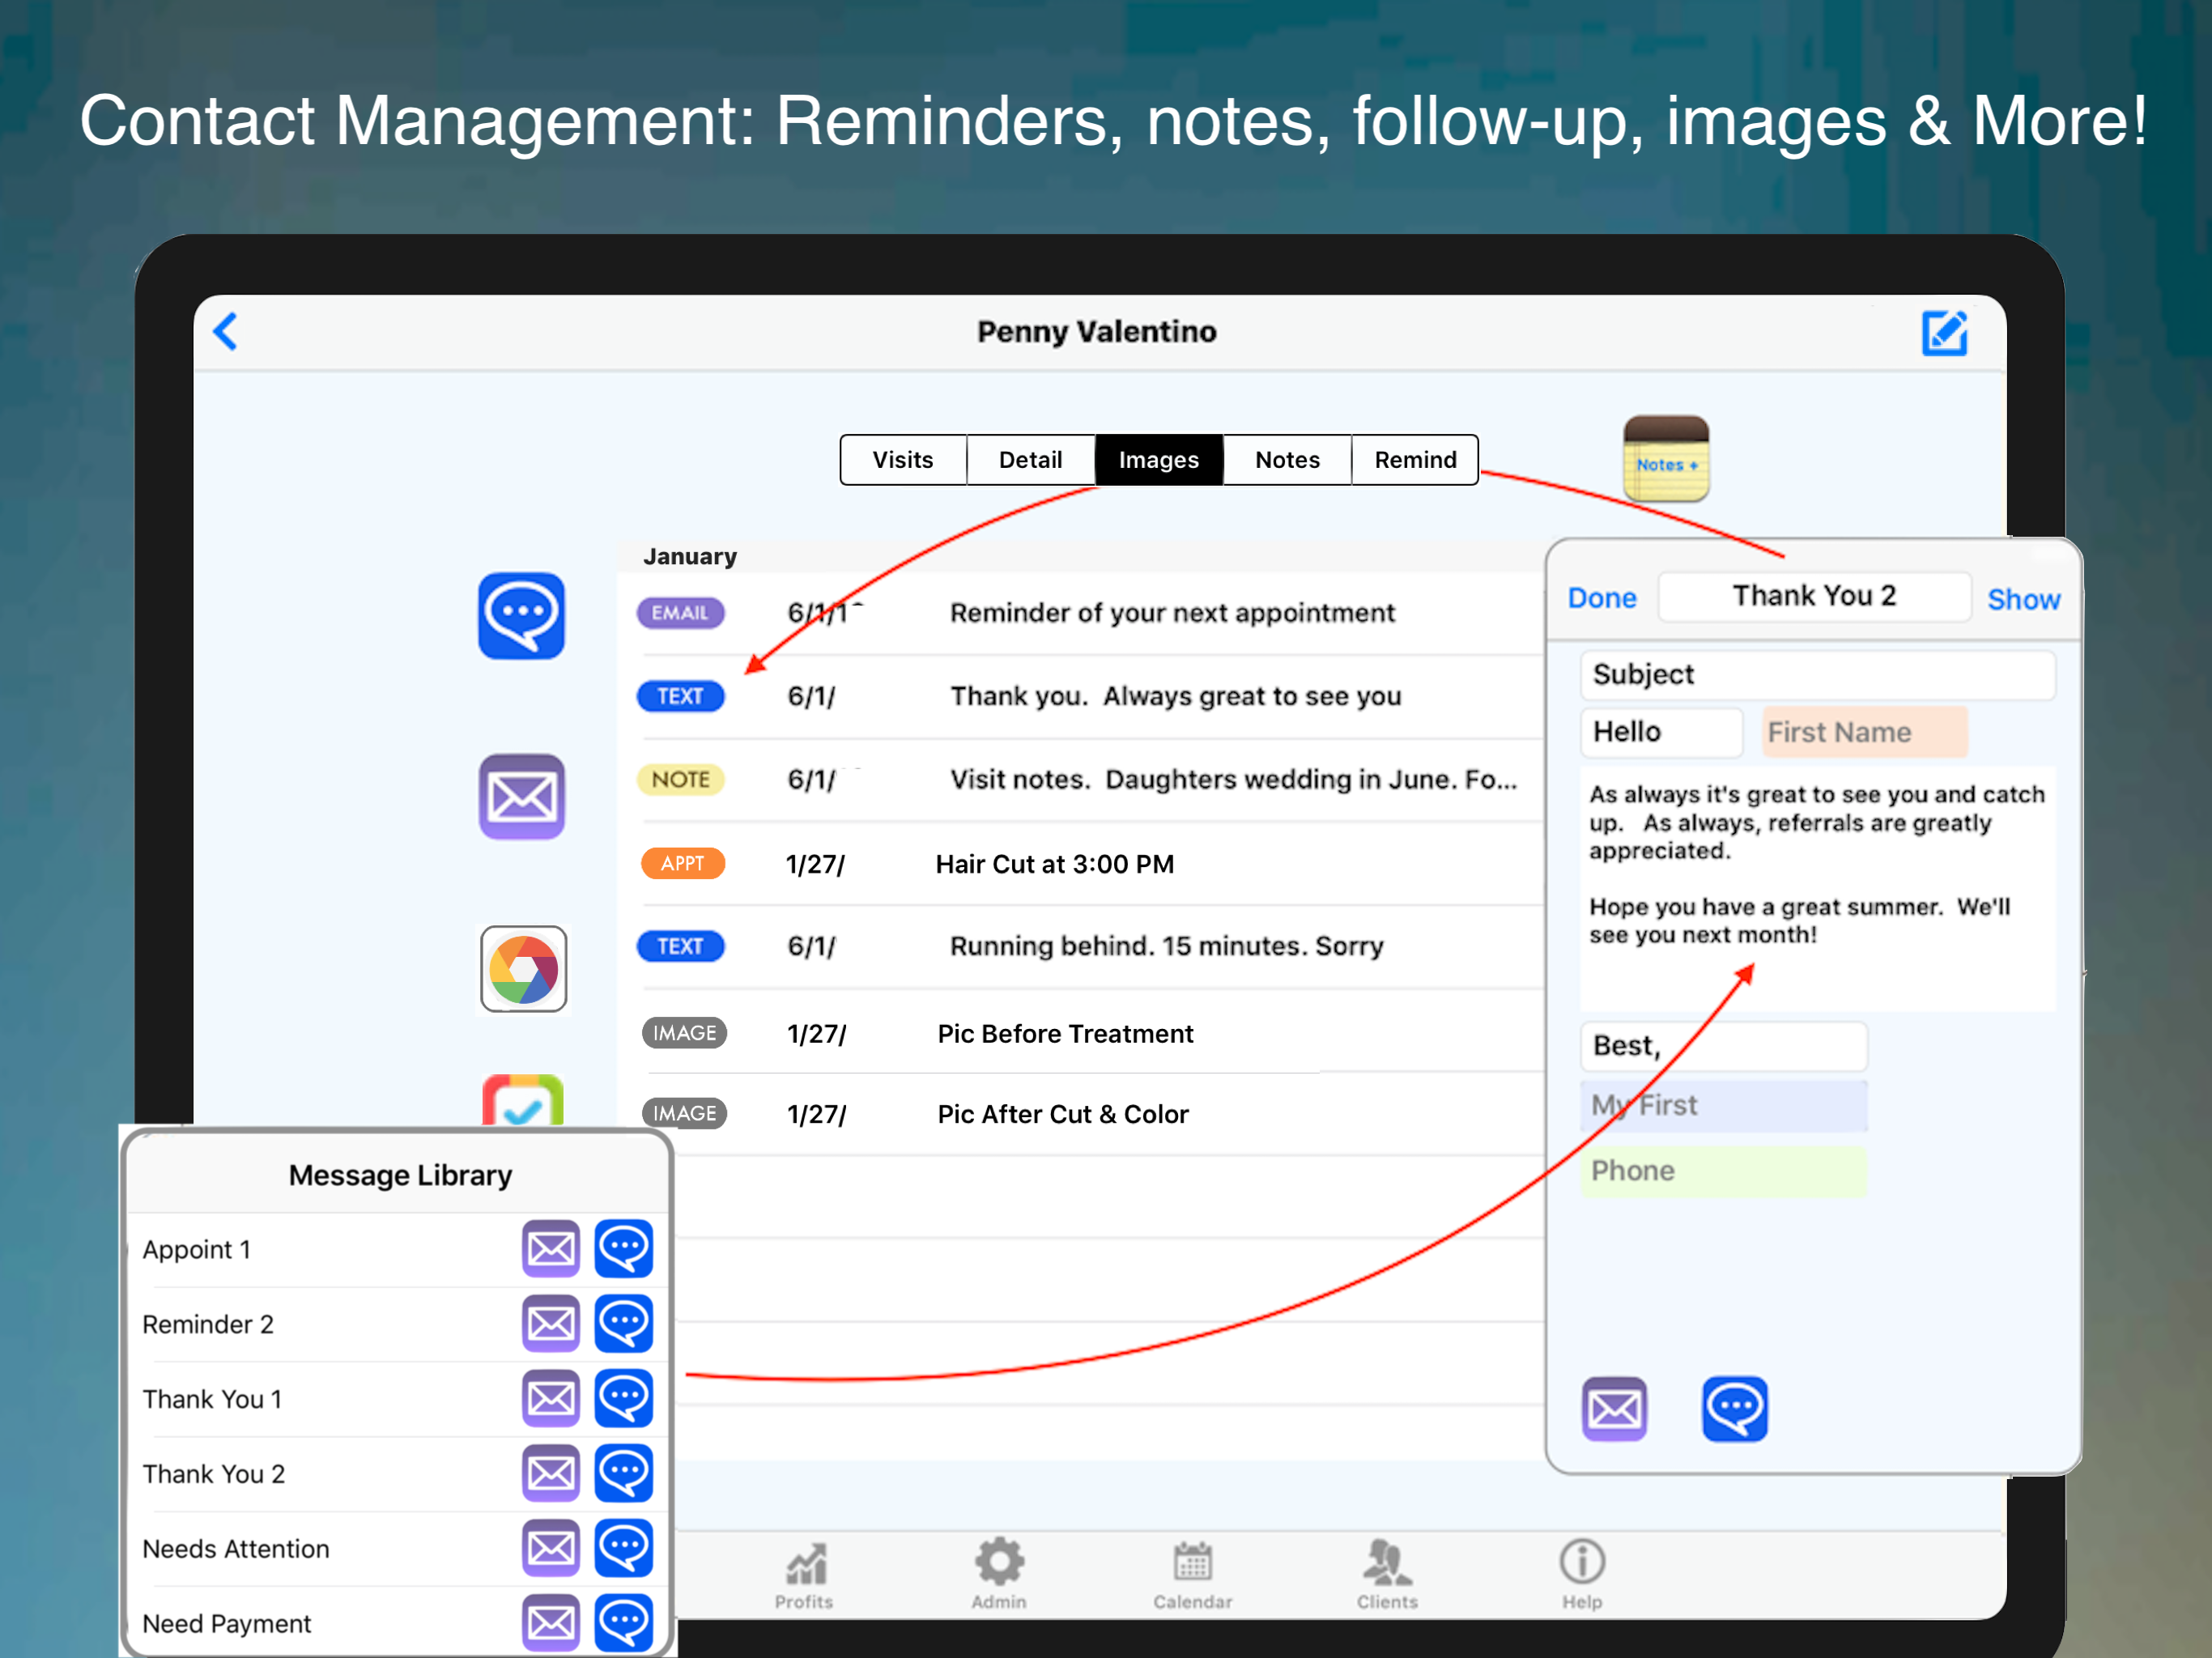Send Need Payment by text message
This screenshot has height=1658, width=2212.
pyautogui.click(x=624, y=1622)
